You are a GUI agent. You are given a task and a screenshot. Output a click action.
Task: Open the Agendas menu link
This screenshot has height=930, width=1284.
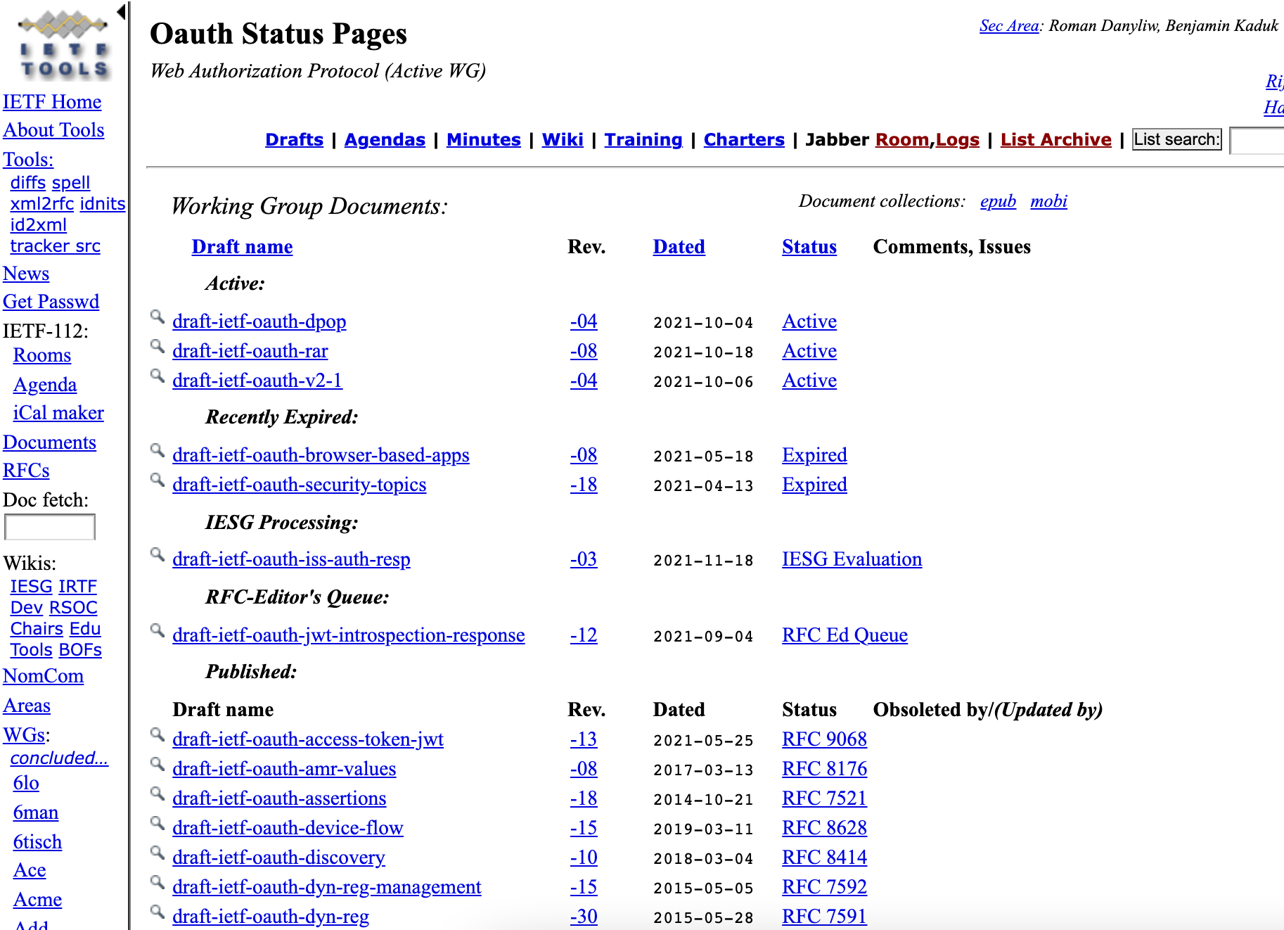tap(385, 139)
